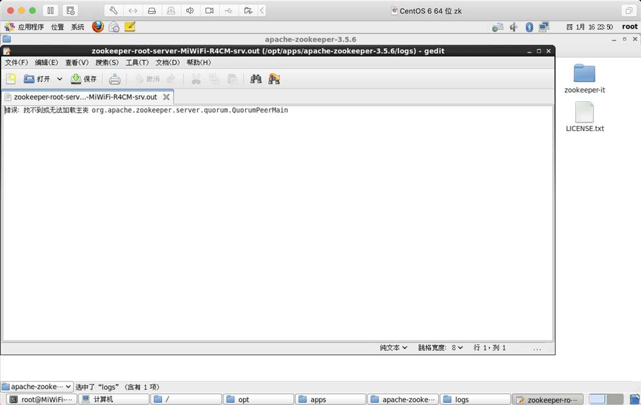The image size is (641, 405).
Task: Pause the VM with the pause toolbar button
Action: (x=50, y=10)
